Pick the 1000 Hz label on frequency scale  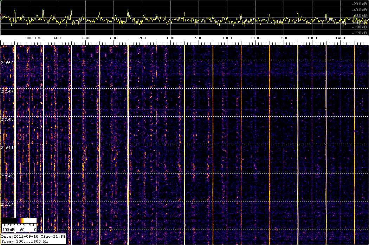[x=227, y=38]
